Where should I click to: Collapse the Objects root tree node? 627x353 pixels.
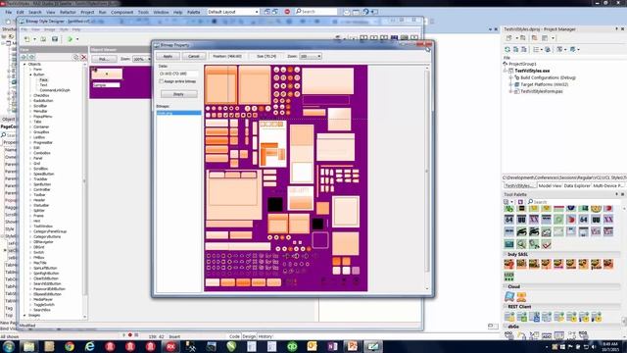(24, 64)
